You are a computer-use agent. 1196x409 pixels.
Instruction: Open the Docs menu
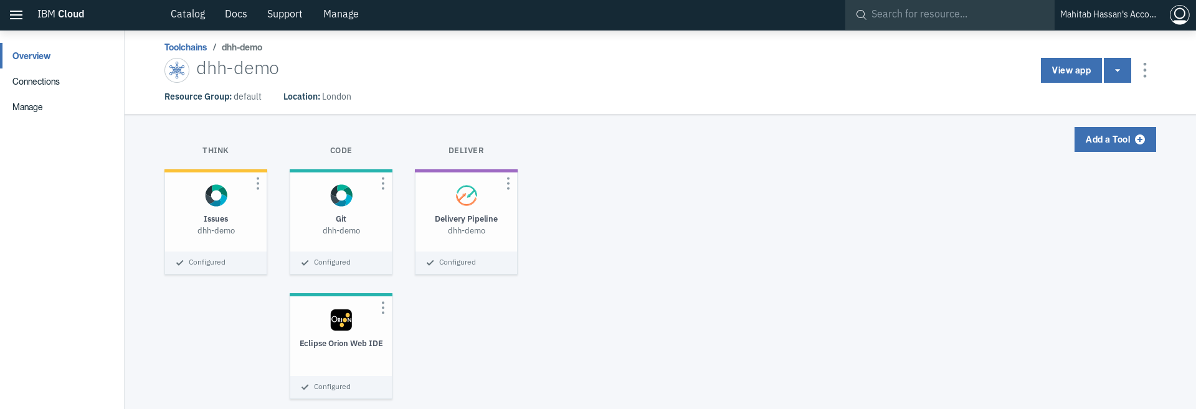(x=236, y=14)
